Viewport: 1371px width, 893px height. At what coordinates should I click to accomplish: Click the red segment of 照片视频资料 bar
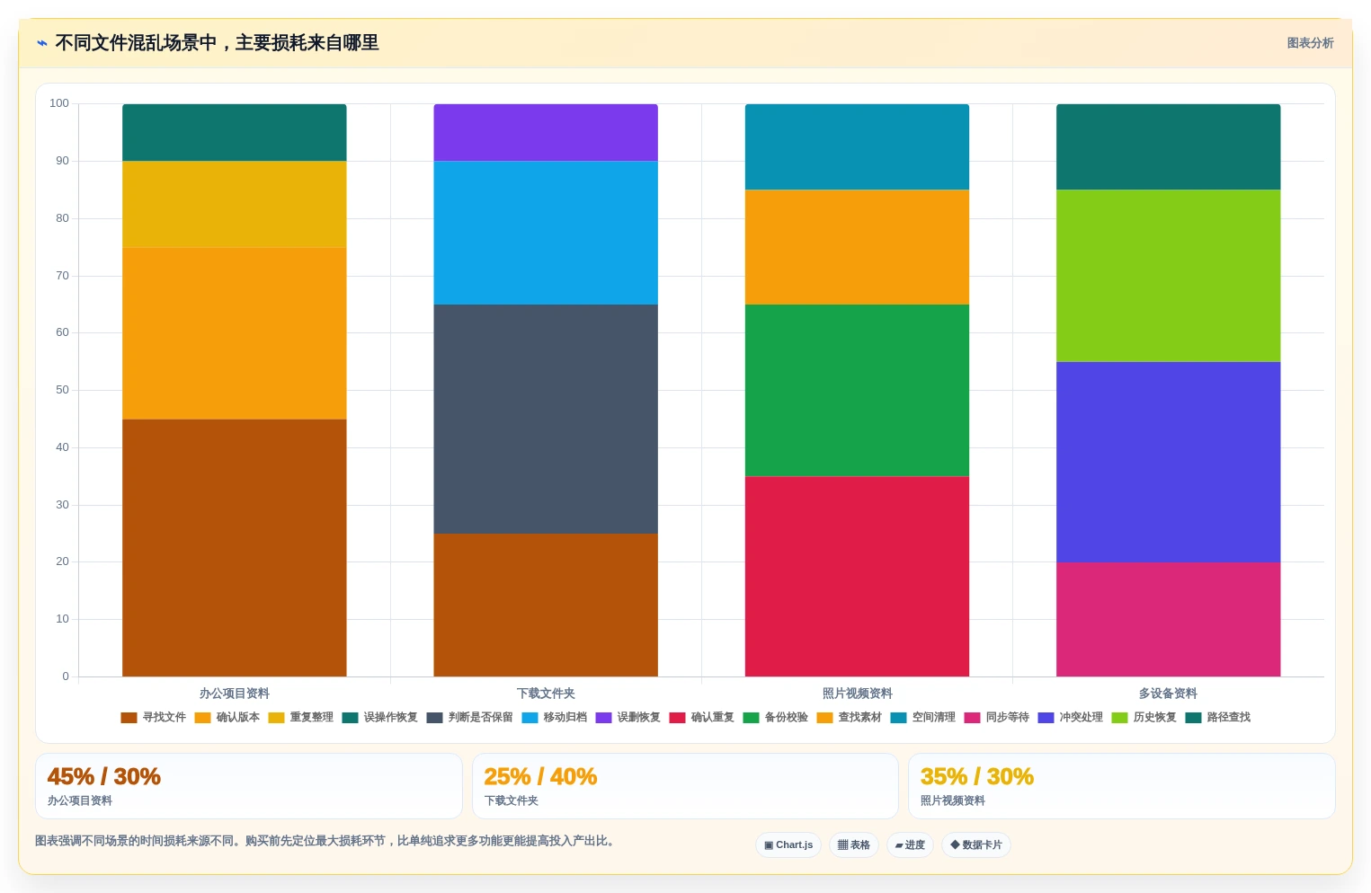click(x=857, y=577)
